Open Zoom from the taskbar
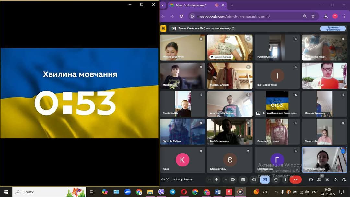This screenshot has height=197, width=350. coord(127,192)
